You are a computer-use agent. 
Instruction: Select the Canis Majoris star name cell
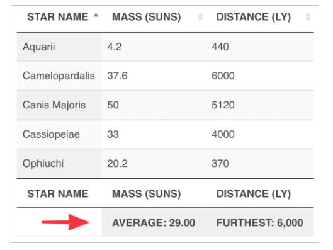pyautogui.click(x=59, y=105)
